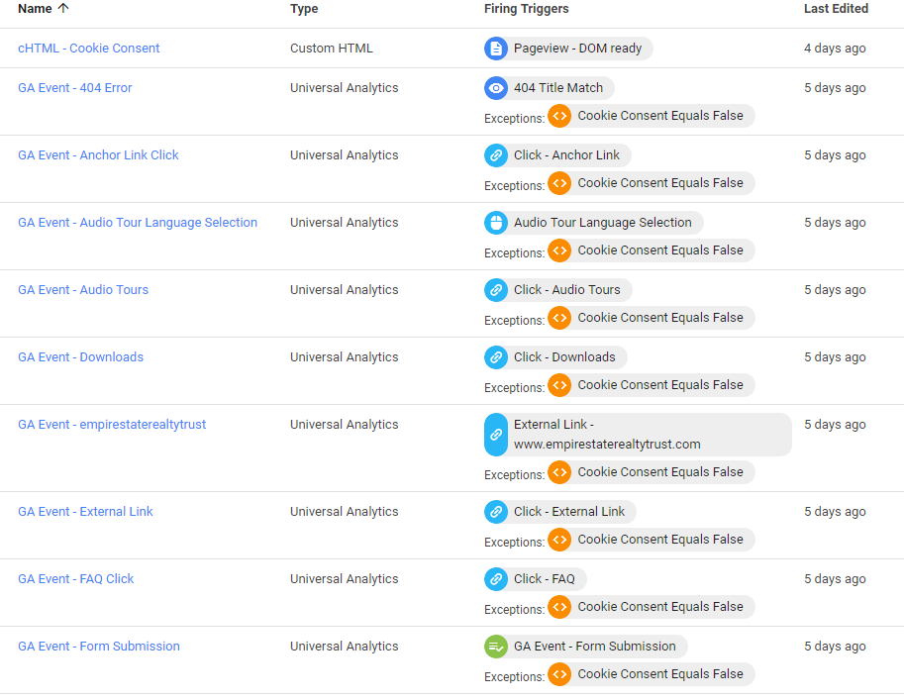This screenshot has width=904, height=700.
Task: Click the Last Edited column header
Action: (x=836, y=9)
